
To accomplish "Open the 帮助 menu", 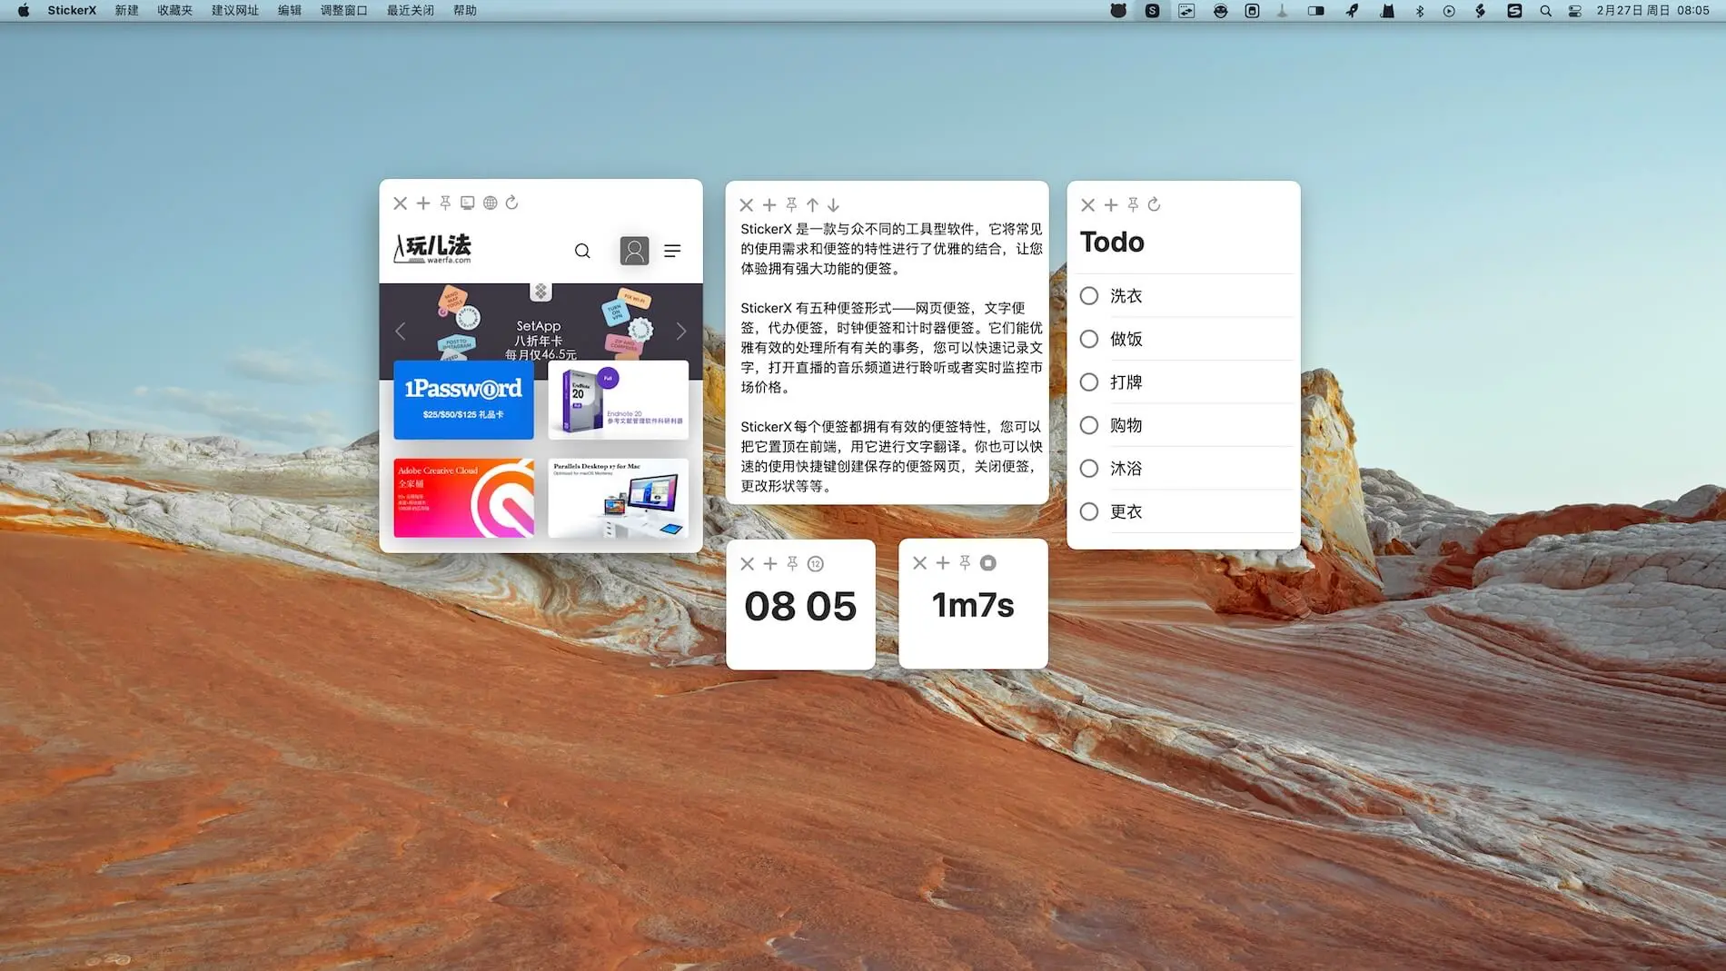I will click(465, 10).
